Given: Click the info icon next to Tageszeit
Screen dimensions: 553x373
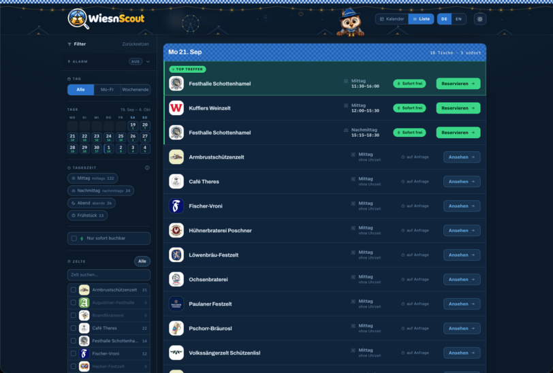Looking at the screenshot, I should click(147, 168).
